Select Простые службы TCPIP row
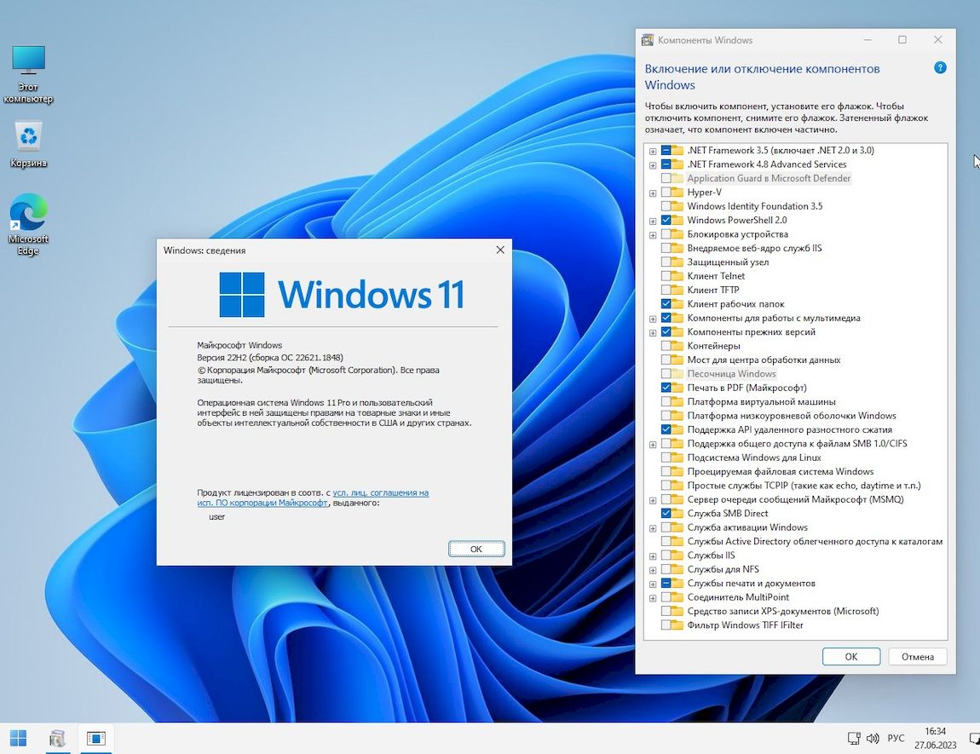Viewport: 980px width, 754px height. point(804,486)
